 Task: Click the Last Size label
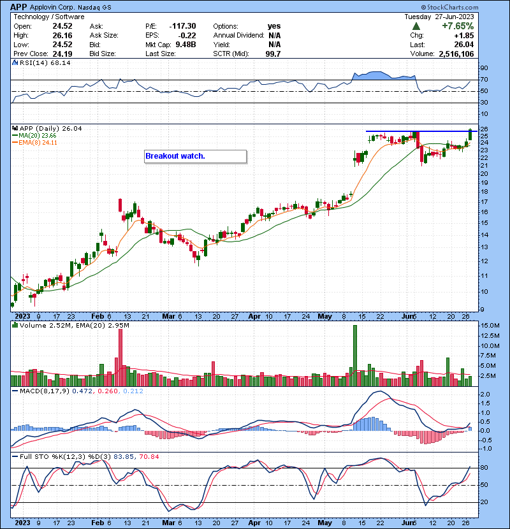pyautogui.click(x=160, y=54)
